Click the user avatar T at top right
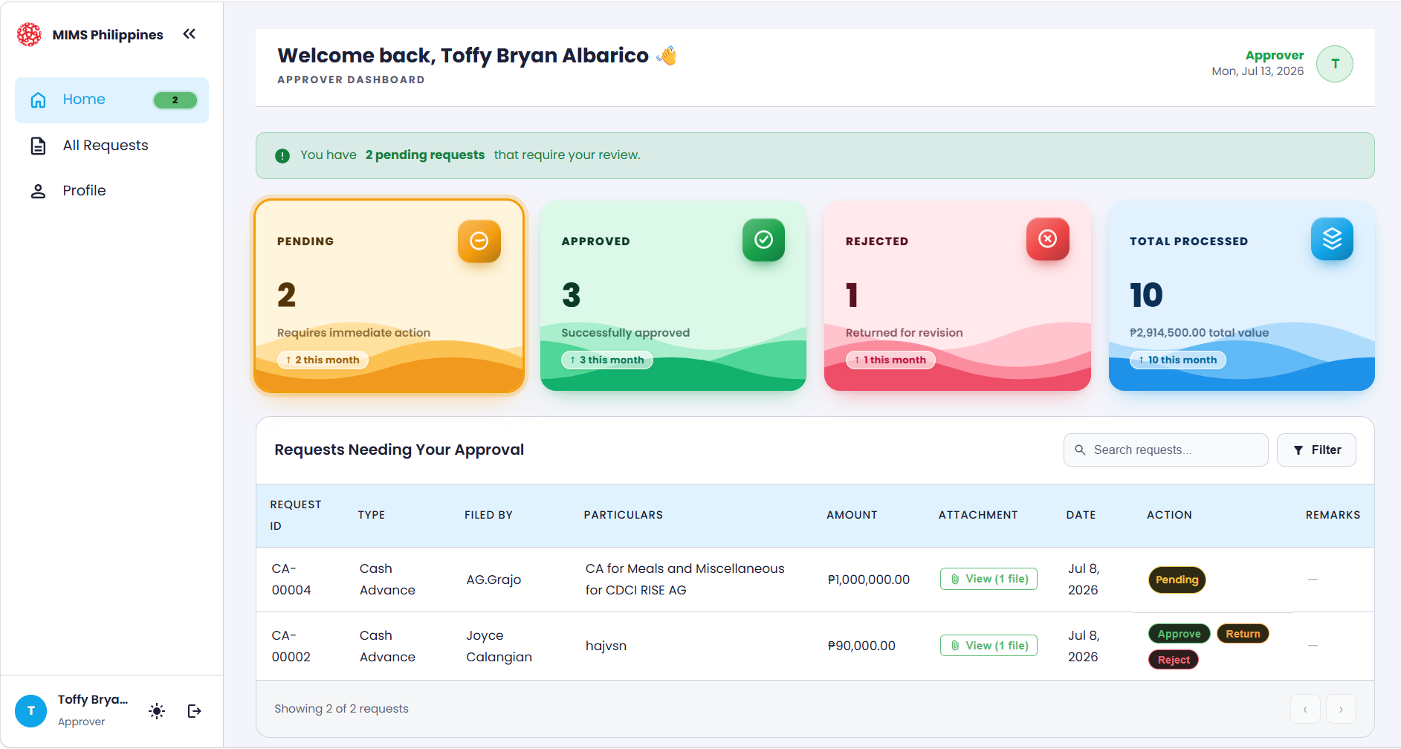 pos(1335,64)
